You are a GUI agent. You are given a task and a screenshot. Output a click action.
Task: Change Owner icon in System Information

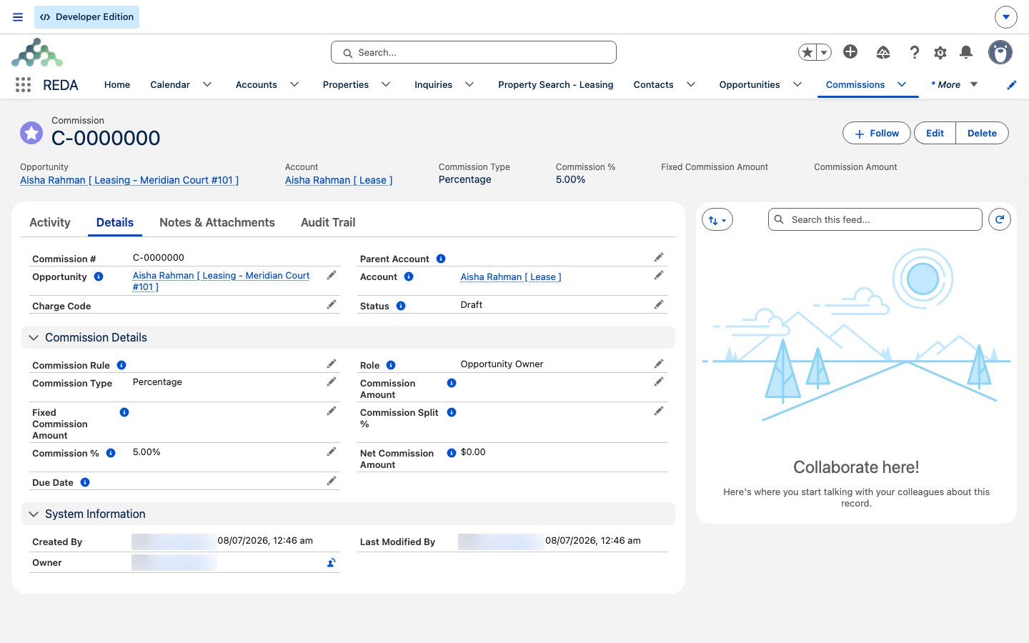click(332, 563)
